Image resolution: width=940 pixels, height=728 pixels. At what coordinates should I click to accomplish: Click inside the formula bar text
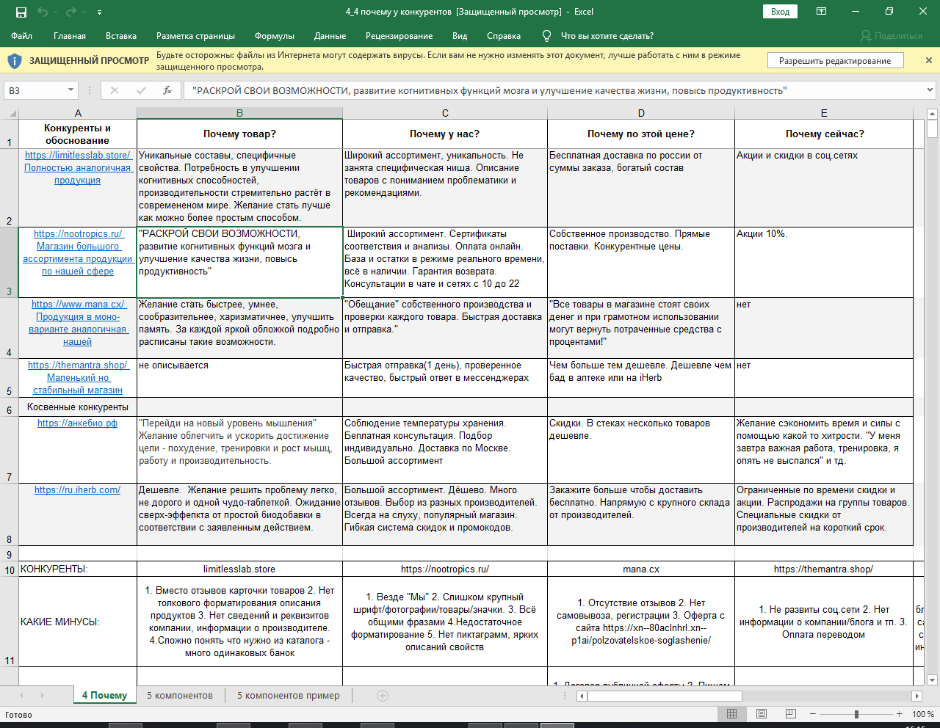pos(489,90)
